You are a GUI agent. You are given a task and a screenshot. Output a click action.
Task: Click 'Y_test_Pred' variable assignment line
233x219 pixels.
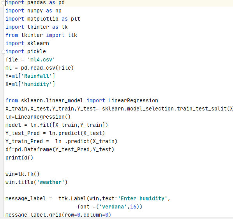[55, 133]
